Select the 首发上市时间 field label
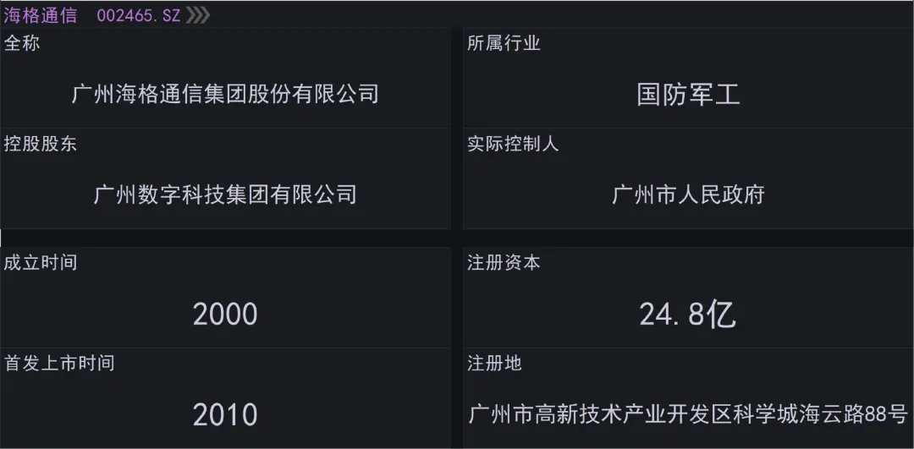Viewport: 914px width, 449px height. tap(59, 363)
